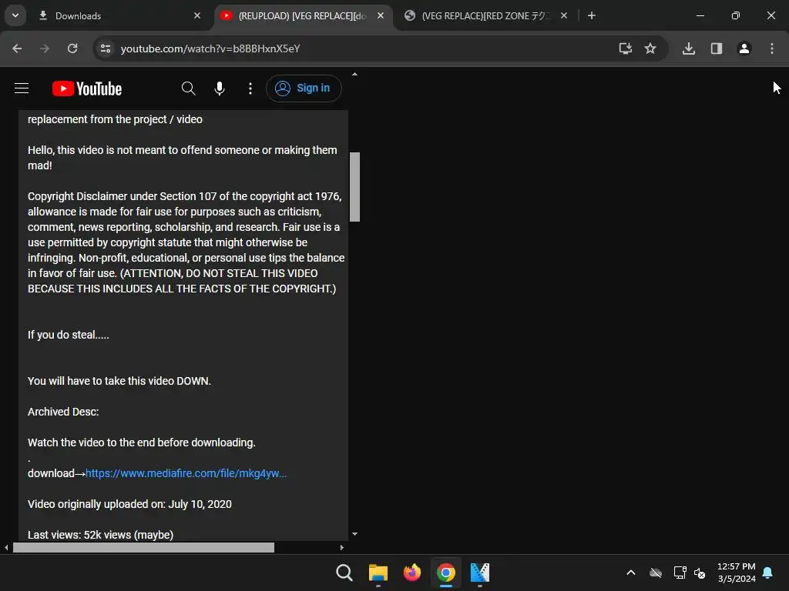This screenshot has height=591, width=789.
Task: Open the tab search dropdown arrow
Action: 15,15
